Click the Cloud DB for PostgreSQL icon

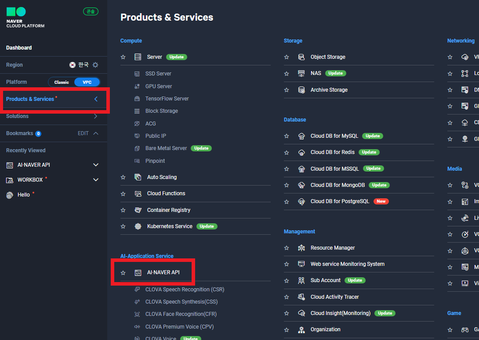301,201
